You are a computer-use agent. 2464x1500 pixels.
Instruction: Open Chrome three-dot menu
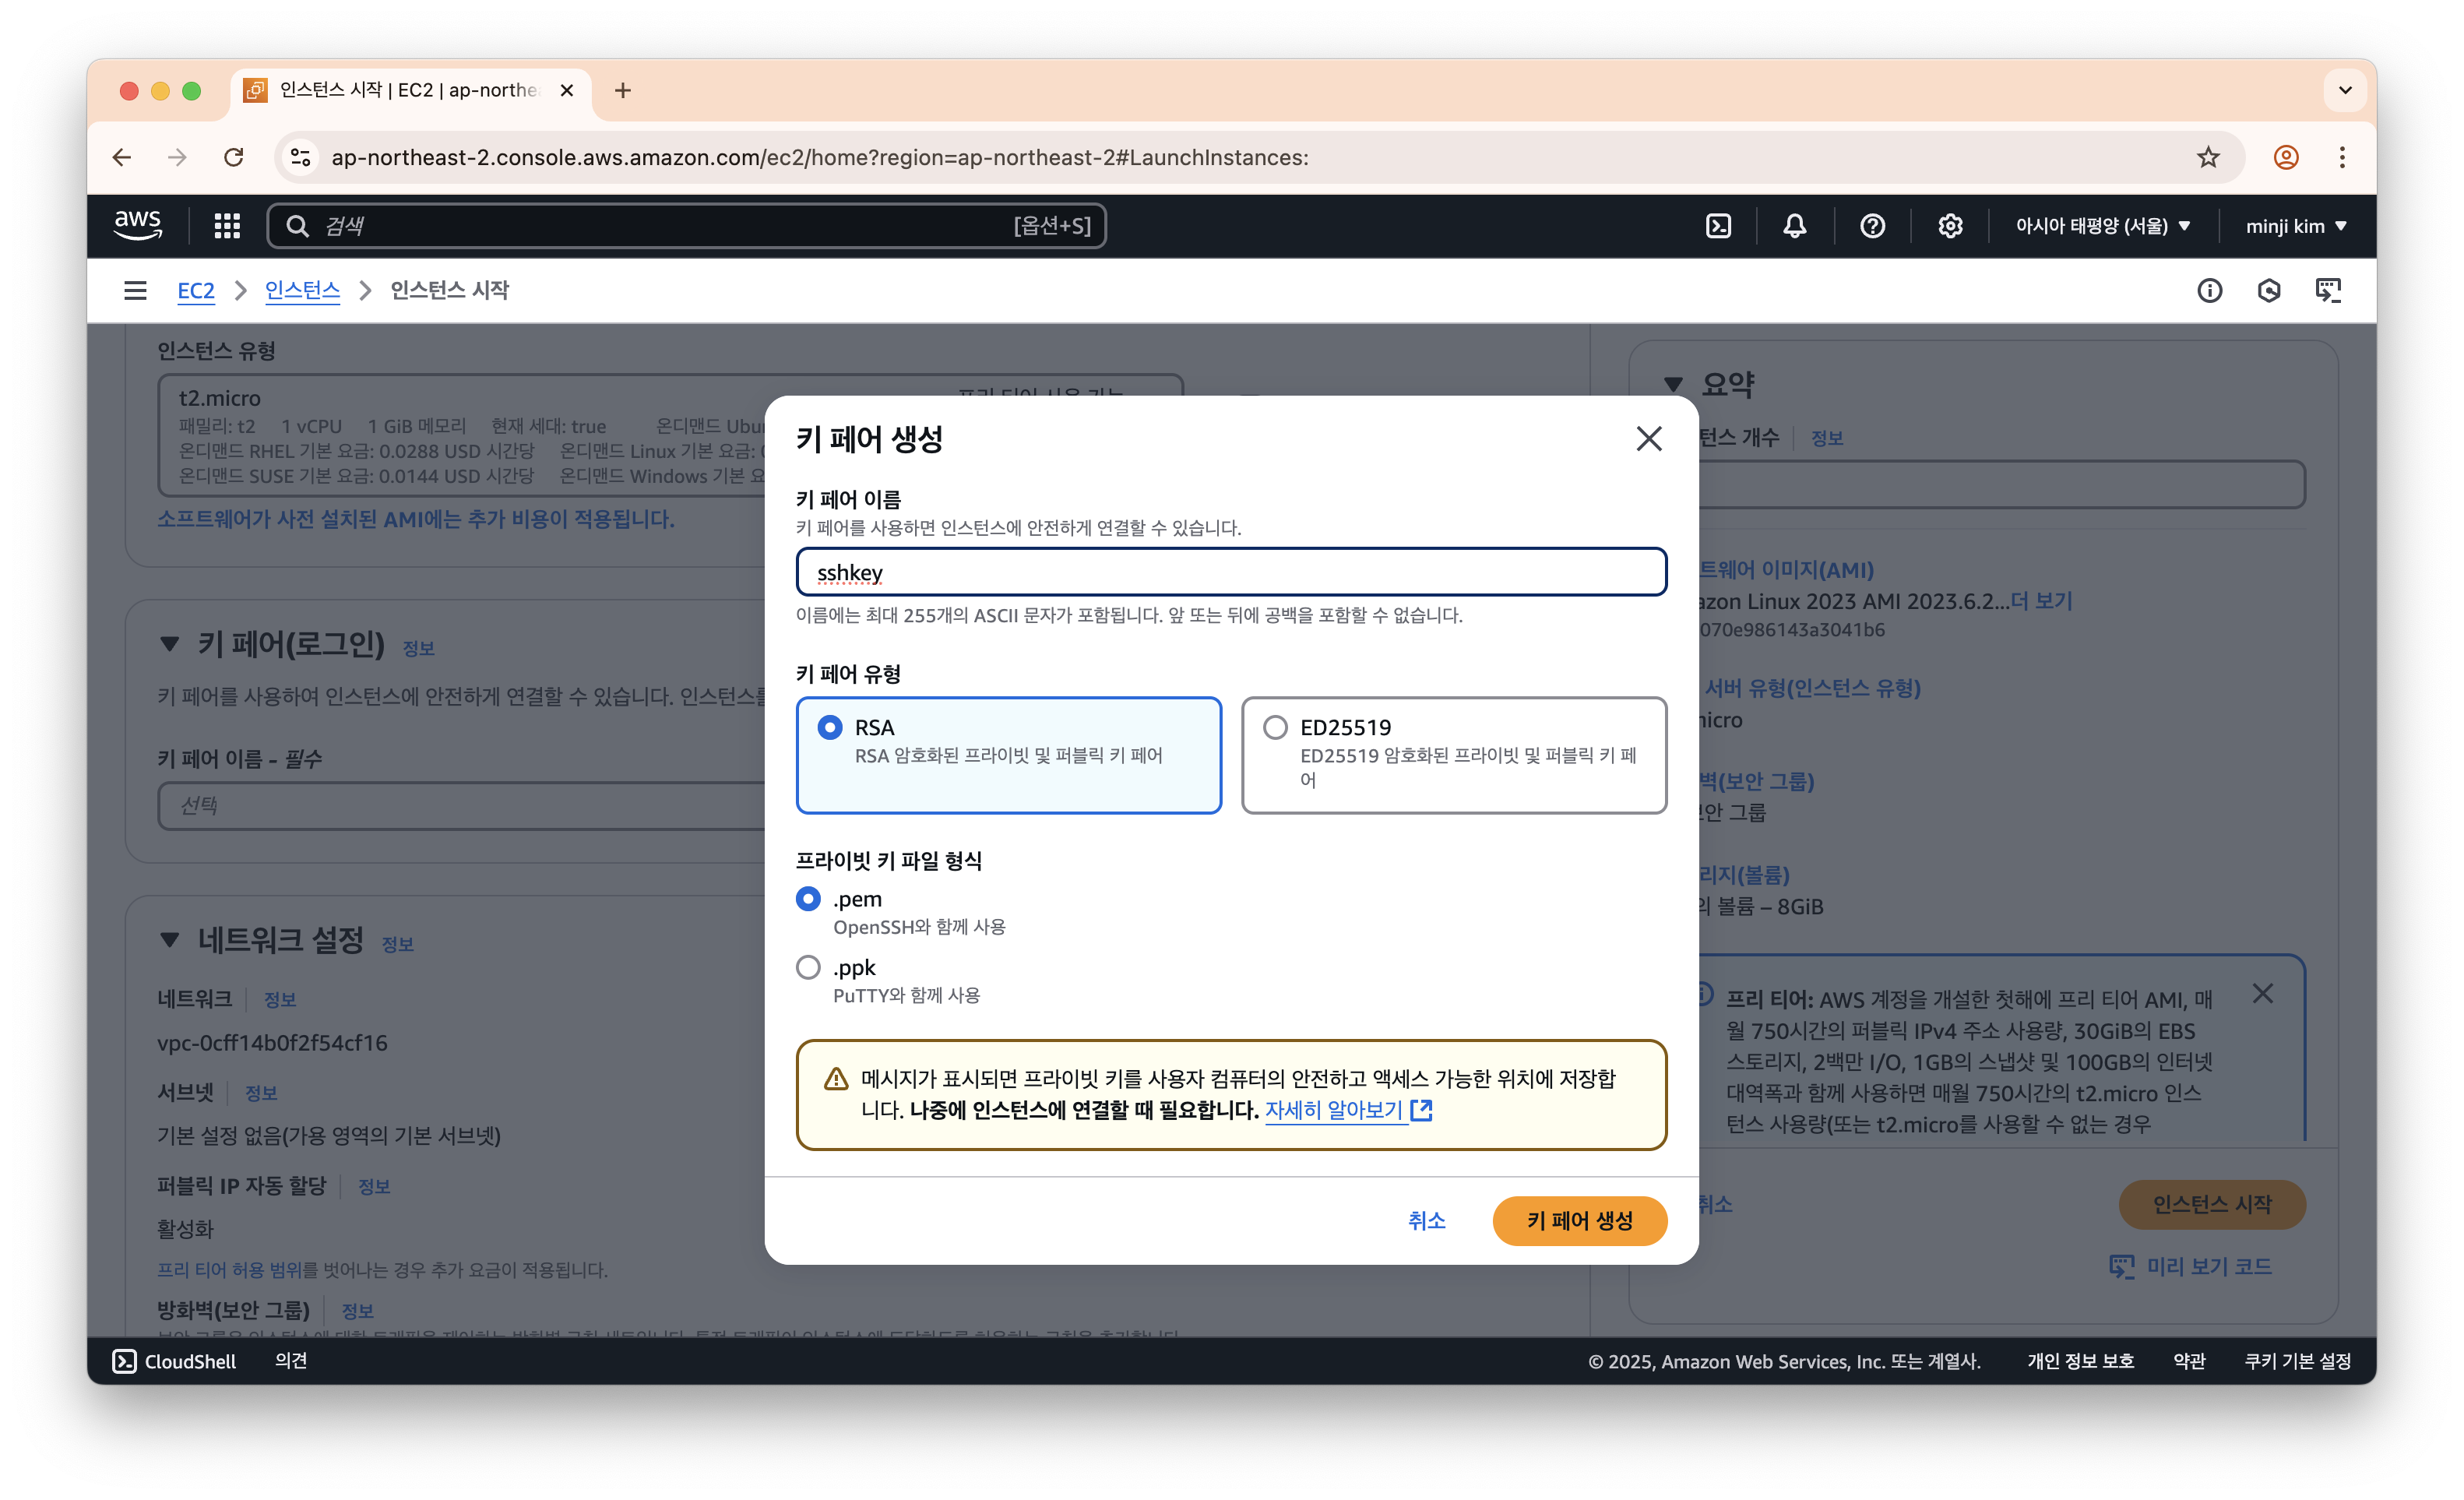[2342, 157]
